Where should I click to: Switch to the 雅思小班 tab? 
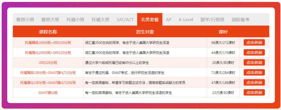25,19
